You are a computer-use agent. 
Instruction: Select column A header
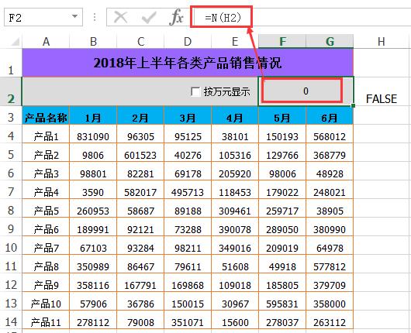tap(46, 41)
